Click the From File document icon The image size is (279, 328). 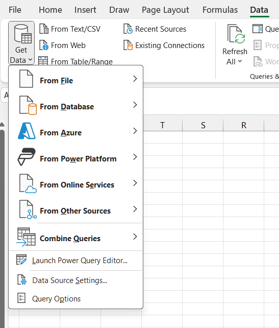click(26, 79)
